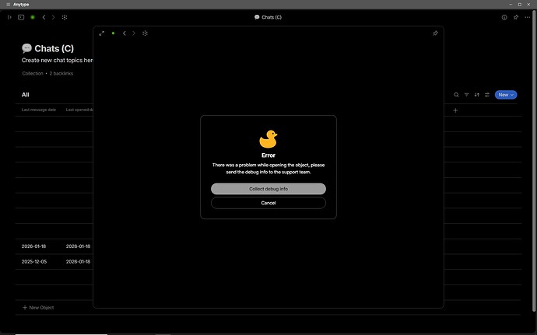This screenshot has width=537, height=335.
Task: Click the chat bubble icon beside Chats (C) heading
Action: (x=26, y=48)
